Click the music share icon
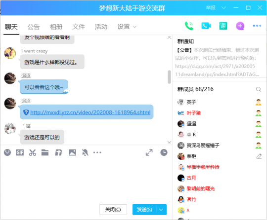267x220 pixels. [x=58, y=152]
